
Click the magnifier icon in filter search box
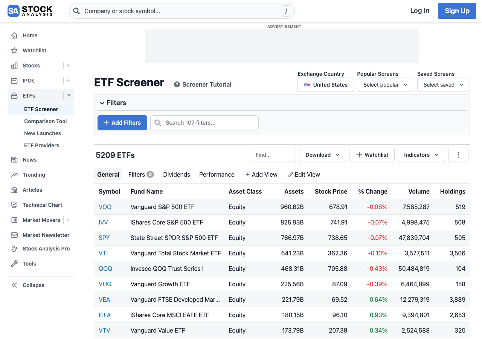point(158,123)
